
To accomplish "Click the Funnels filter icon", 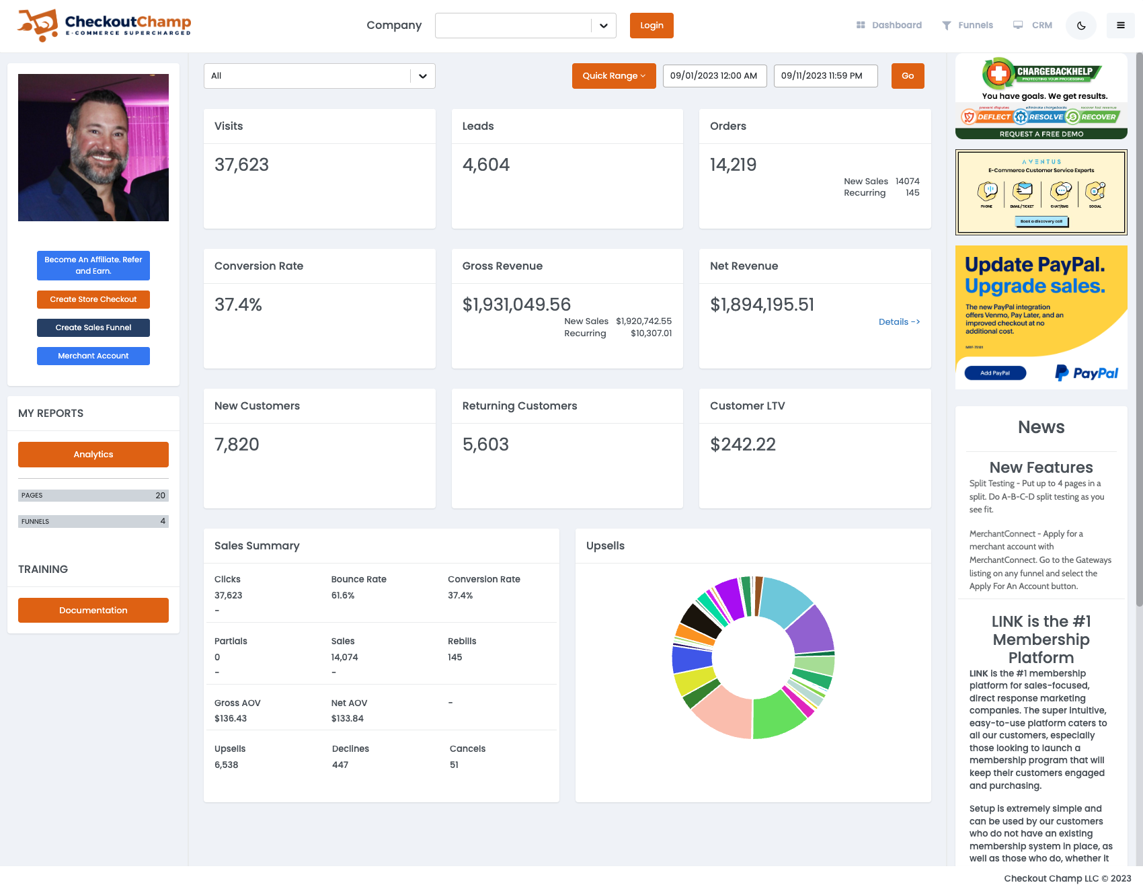I will (x=946, y=26).
